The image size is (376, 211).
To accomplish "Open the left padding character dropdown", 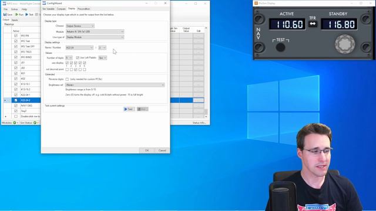I will coord(103,57).
